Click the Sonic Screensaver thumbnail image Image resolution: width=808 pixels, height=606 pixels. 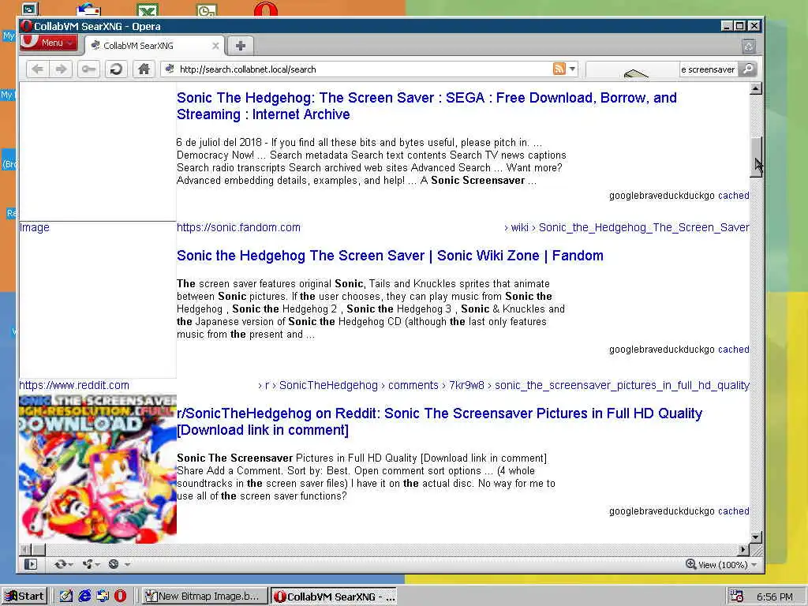pyautogui.click(x=98, y=469)
